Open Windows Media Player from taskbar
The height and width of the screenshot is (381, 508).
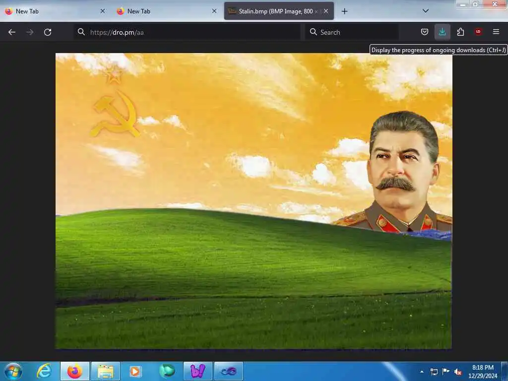click(x=135, y=371)
